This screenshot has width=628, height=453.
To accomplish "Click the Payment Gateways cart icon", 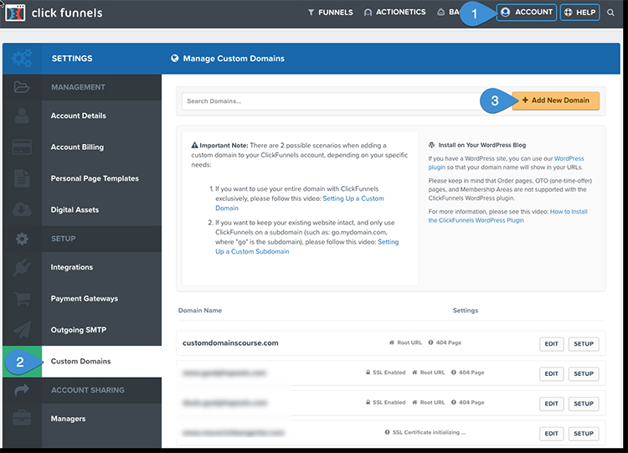I will [22, 298].
